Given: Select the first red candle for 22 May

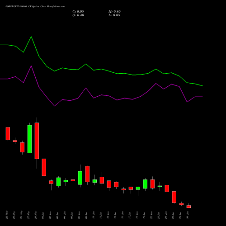Looking at the screenshot, I should pos(8,133).
